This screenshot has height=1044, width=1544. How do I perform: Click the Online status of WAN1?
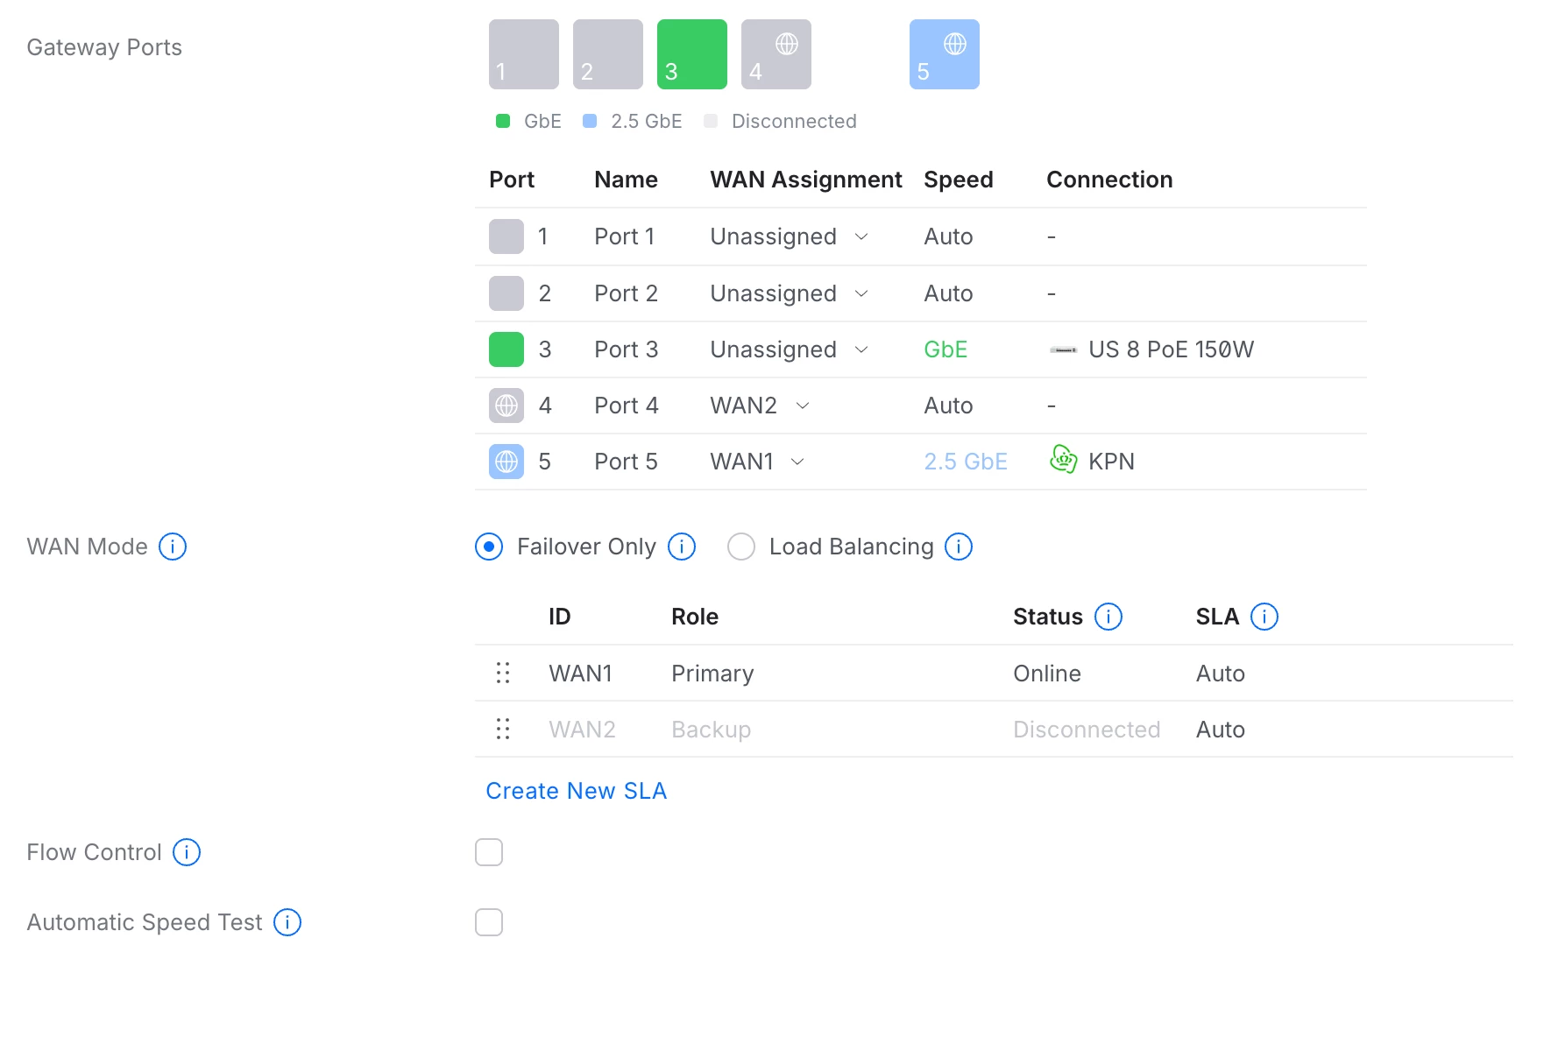click(x=1047, y=674)
